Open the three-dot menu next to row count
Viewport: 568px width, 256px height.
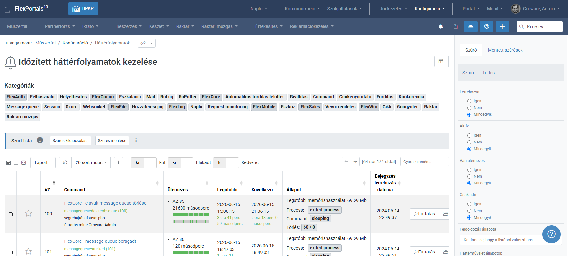pos(118,162)
